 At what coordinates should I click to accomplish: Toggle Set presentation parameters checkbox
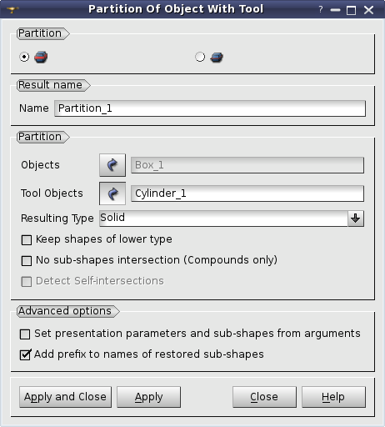click(x=25, y=334)
